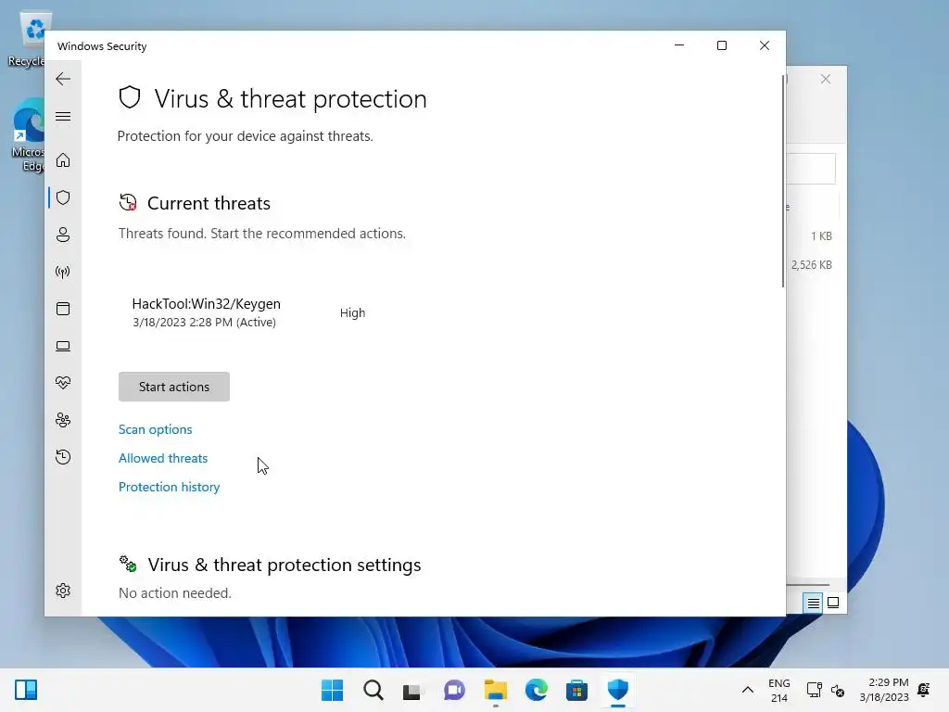Open Device security laptop icon
This screenshot has height=712, width=949.
pyautogui.click(x=63, y=346)
